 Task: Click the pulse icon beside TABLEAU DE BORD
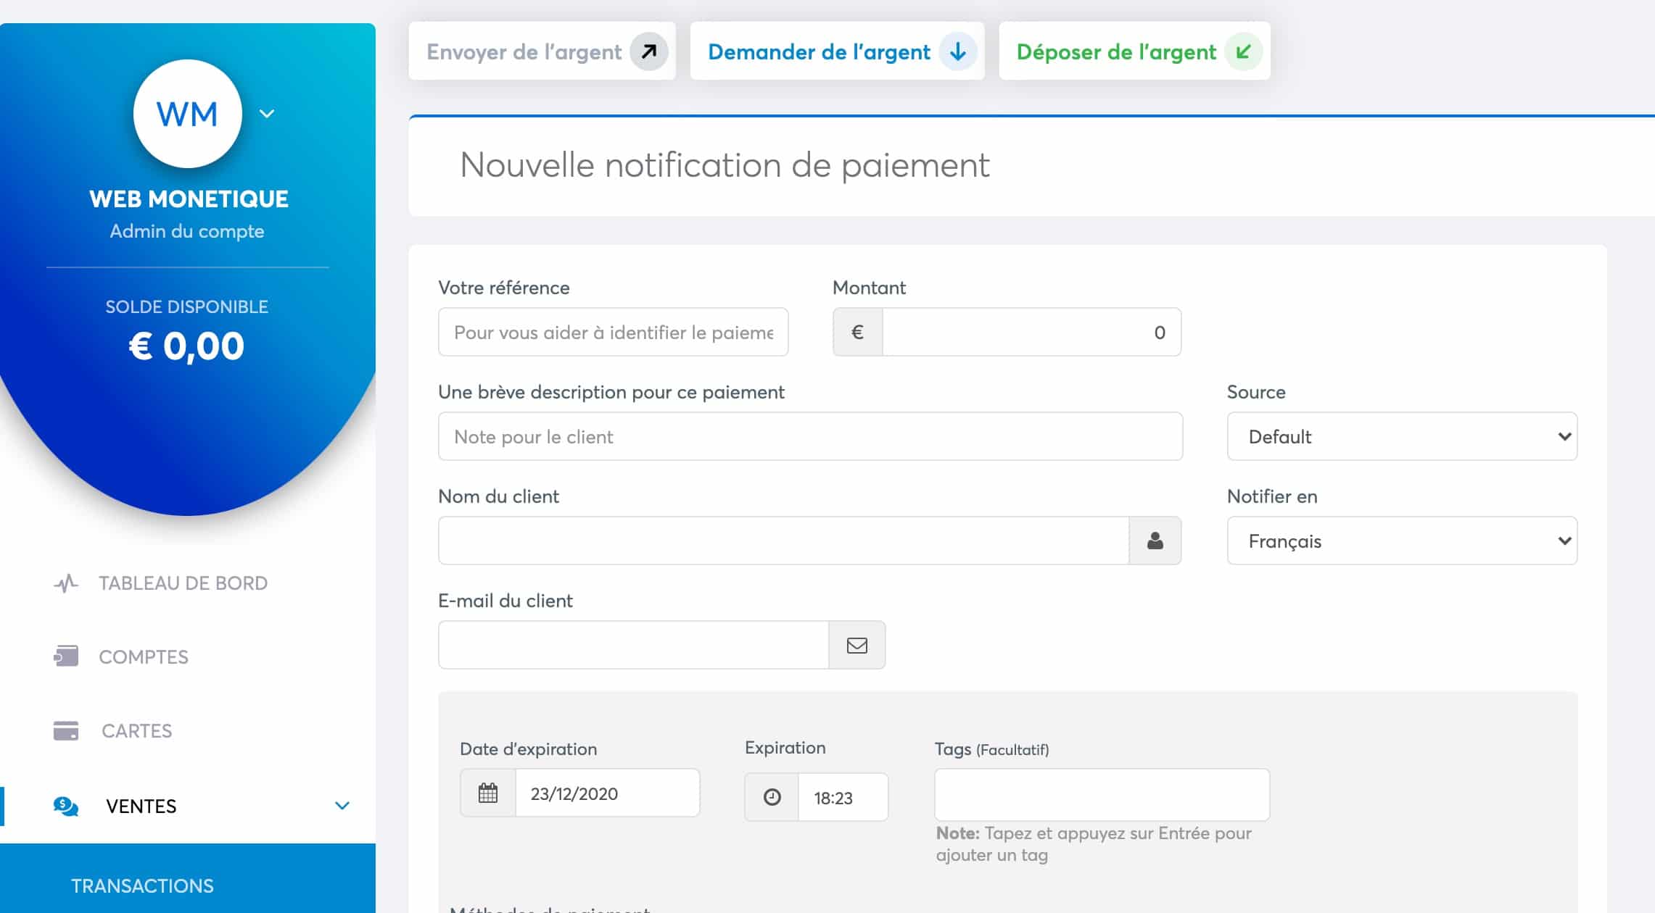pos(66,583)
